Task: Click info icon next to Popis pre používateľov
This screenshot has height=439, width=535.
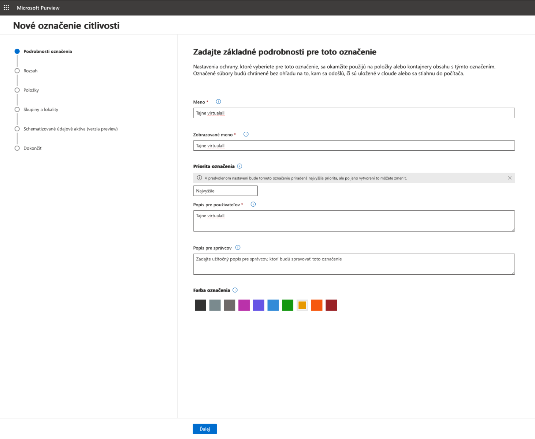Action: (253, 205)
